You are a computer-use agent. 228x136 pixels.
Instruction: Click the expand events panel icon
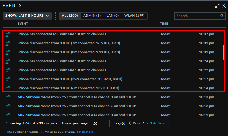click(x=217, y=6)
